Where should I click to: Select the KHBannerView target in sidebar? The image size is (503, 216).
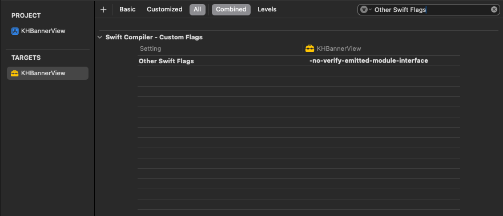[x=47, y=74]
